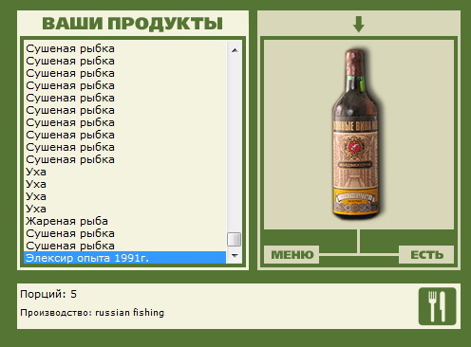This screenshot has height=347, width=471.
Task: Click the МЕНЮ button
Action: tap(292, 254)
